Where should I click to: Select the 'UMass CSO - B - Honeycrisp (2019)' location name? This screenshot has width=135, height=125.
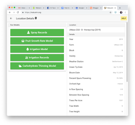tap(85, 30)
